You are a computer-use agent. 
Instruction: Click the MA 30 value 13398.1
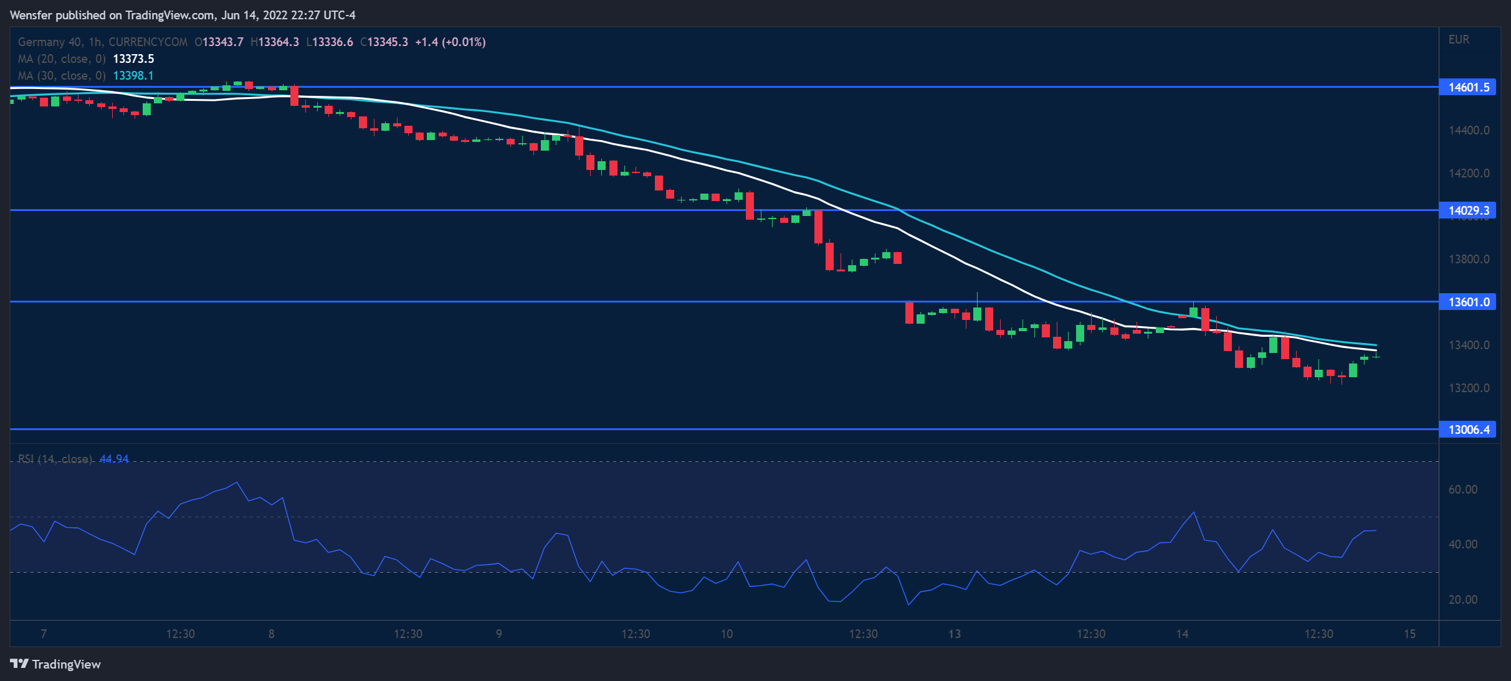tap(133, 75)
